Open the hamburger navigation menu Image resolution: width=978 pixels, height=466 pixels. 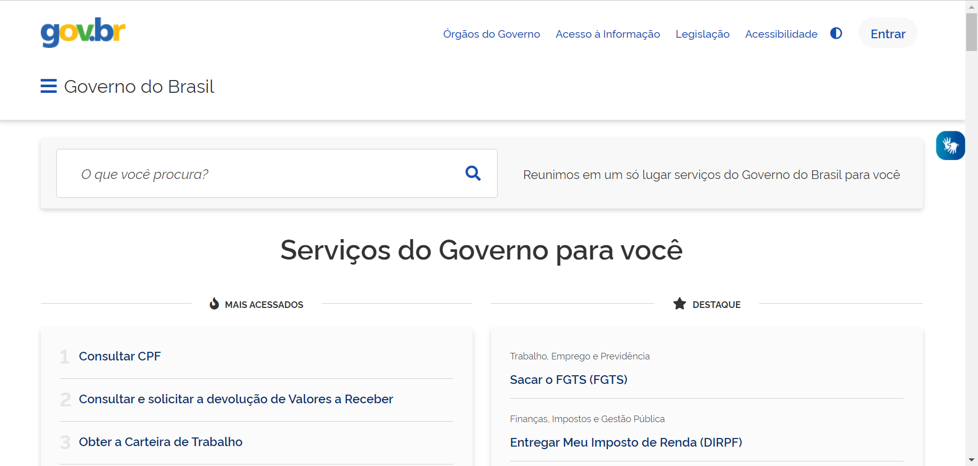coord(48,86)
